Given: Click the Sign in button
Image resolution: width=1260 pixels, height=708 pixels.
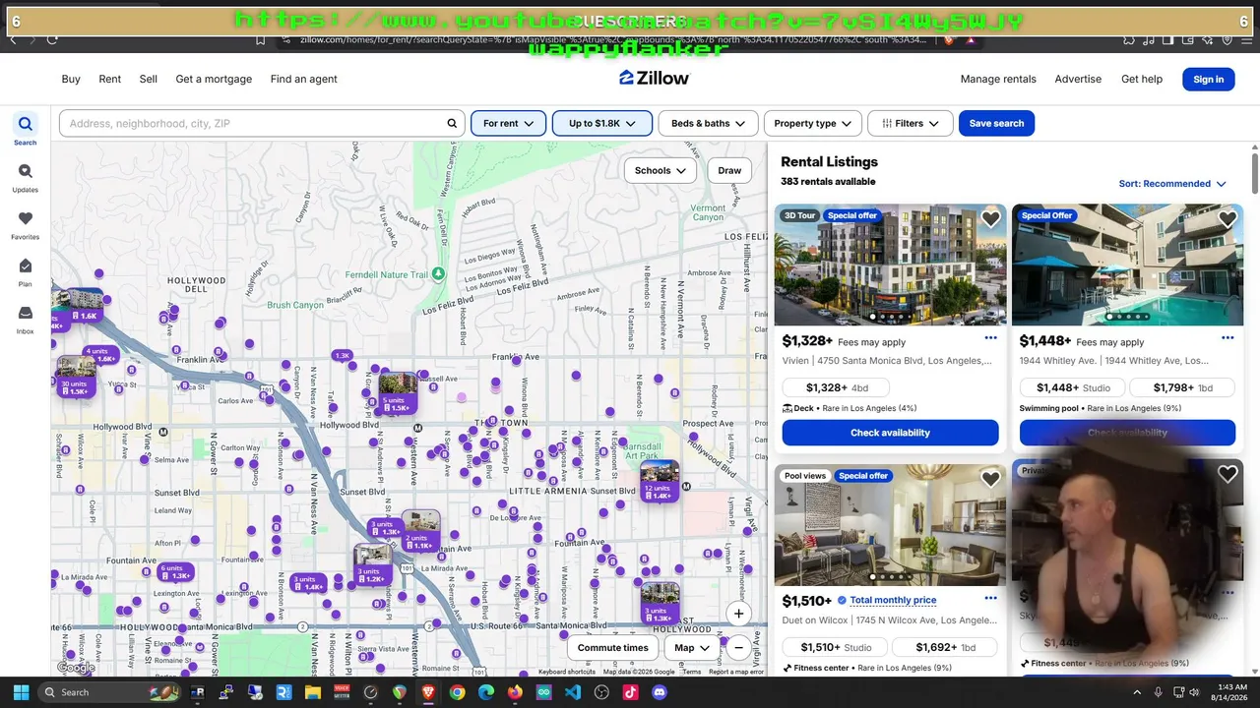Looking at the screenshot, I should click(x=1209, y=80).
